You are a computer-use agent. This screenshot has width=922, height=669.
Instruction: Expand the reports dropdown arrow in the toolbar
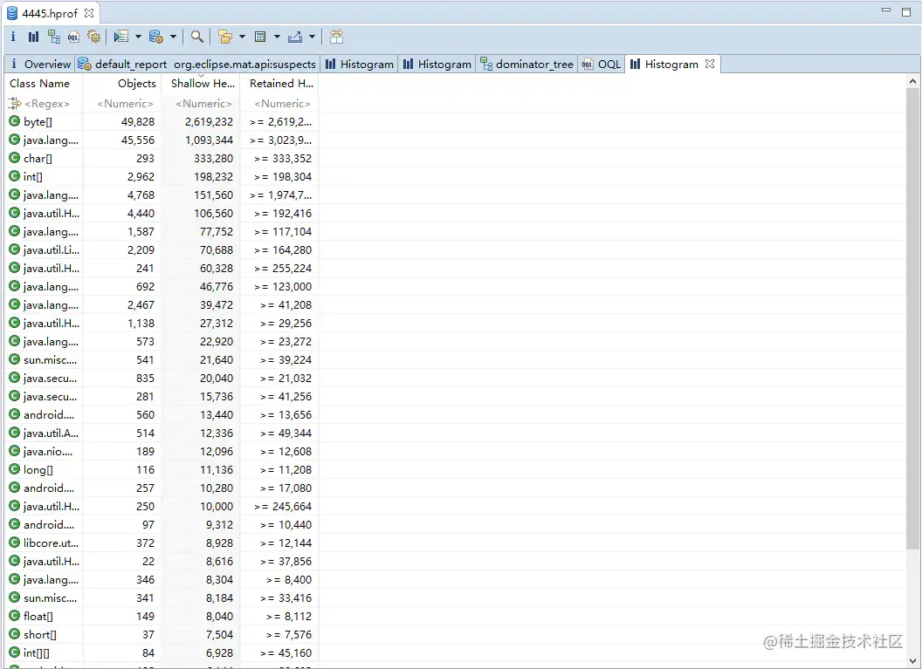[x=138, y=37]
